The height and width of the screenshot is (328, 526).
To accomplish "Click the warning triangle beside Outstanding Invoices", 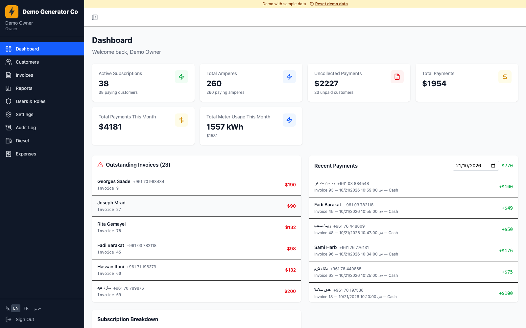I will pyautogui.click(x=100, y=165).
